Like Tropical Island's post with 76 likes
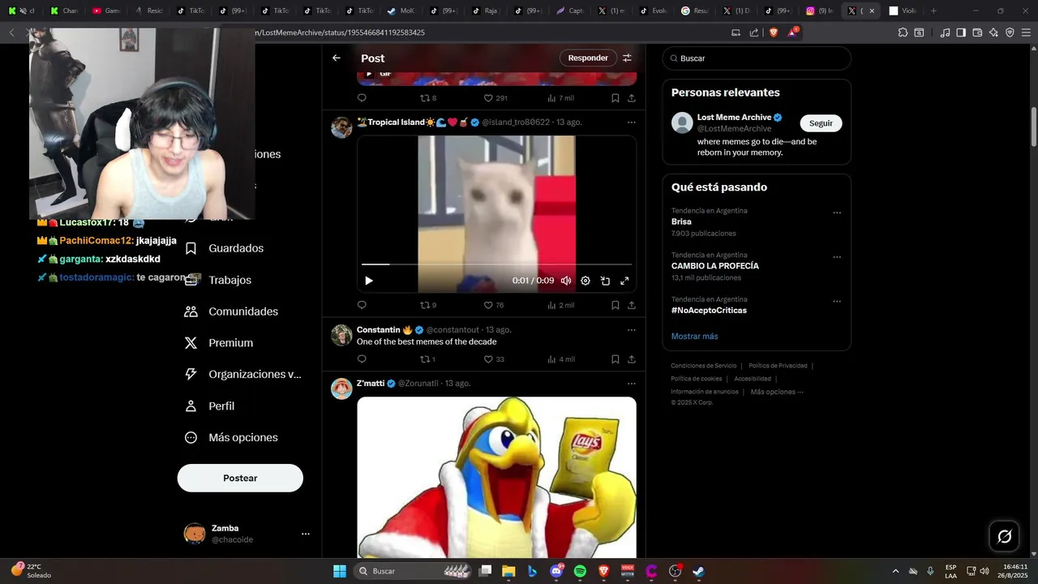Image resolution: width=1038 pixels, height=584 pixels. [493, 305]
